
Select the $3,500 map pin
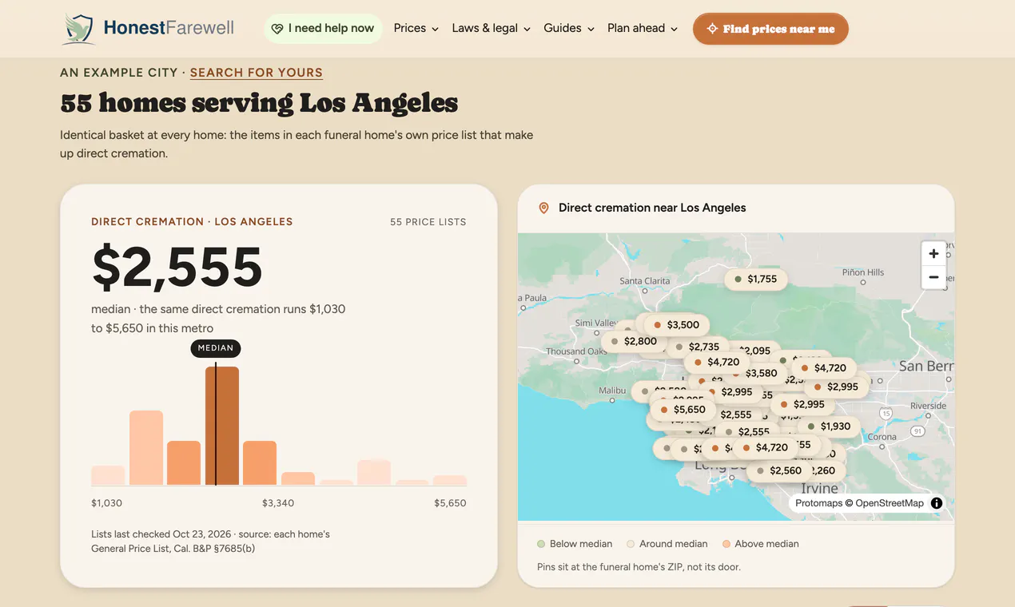click(676, 325)
